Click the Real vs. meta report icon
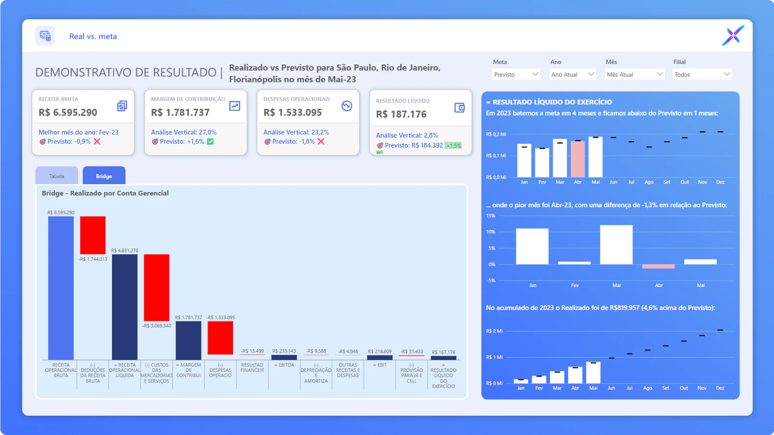The image size is (774, 435). [x=45, y=36]
